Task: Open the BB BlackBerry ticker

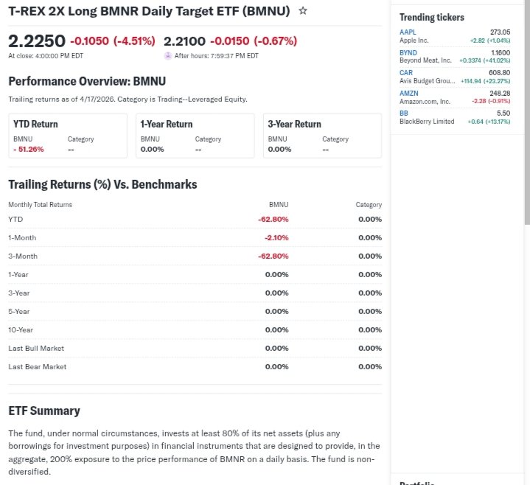Action: click(x=403, y=114)
